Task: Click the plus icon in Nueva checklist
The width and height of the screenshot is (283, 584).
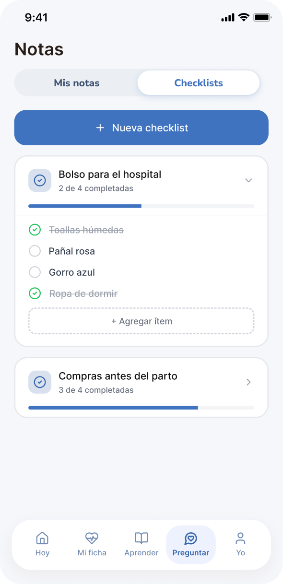Action: click(100, 128)
